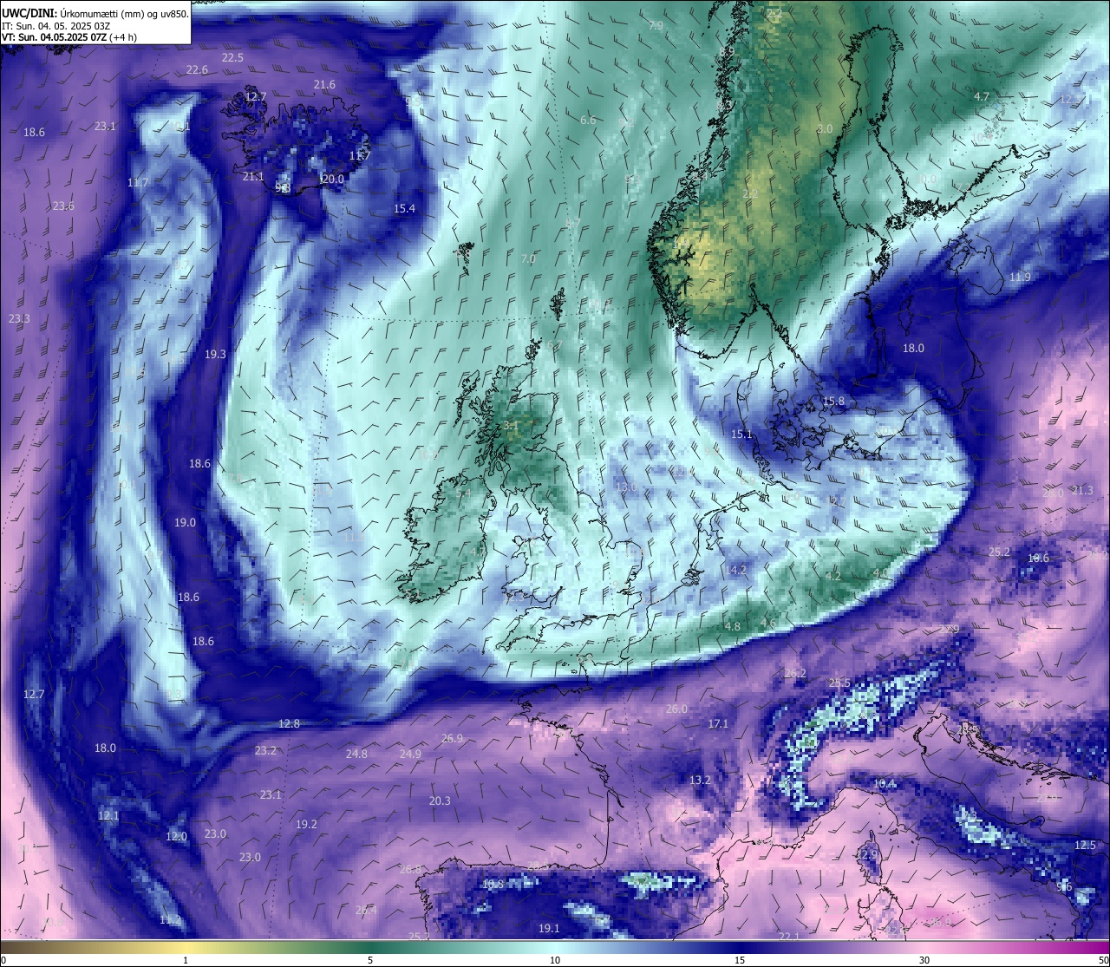1110x967 pixels.
Task: Click the map value 12.8
Action: 289,723
